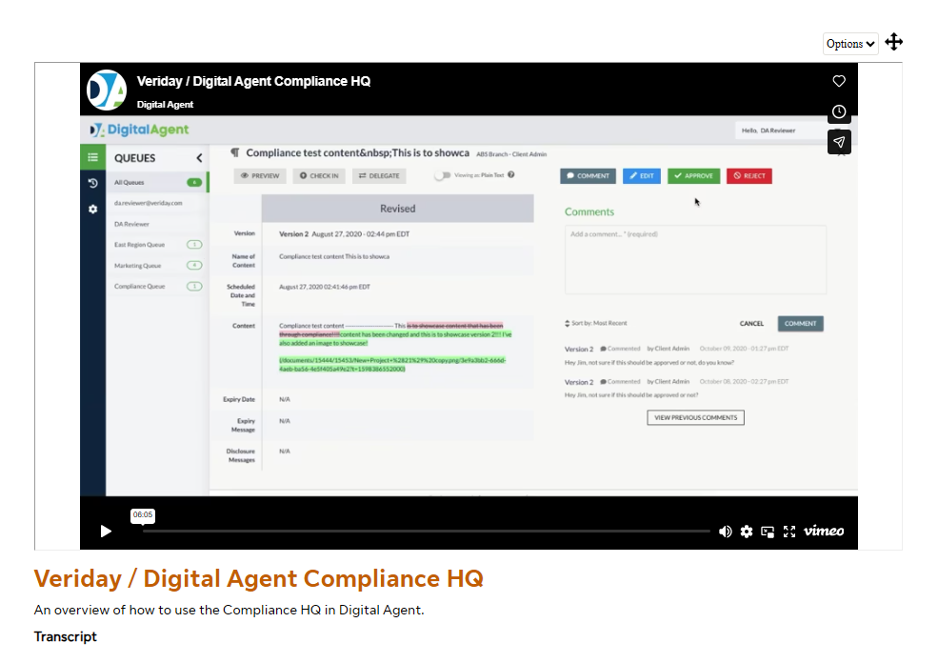Play the Vimeo video
The height and width of the screenshot is (663, 938).
point(106,532)
